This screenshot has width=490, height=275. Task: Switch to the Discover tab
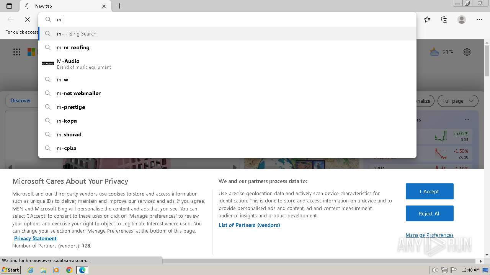(x=21, y=101)
